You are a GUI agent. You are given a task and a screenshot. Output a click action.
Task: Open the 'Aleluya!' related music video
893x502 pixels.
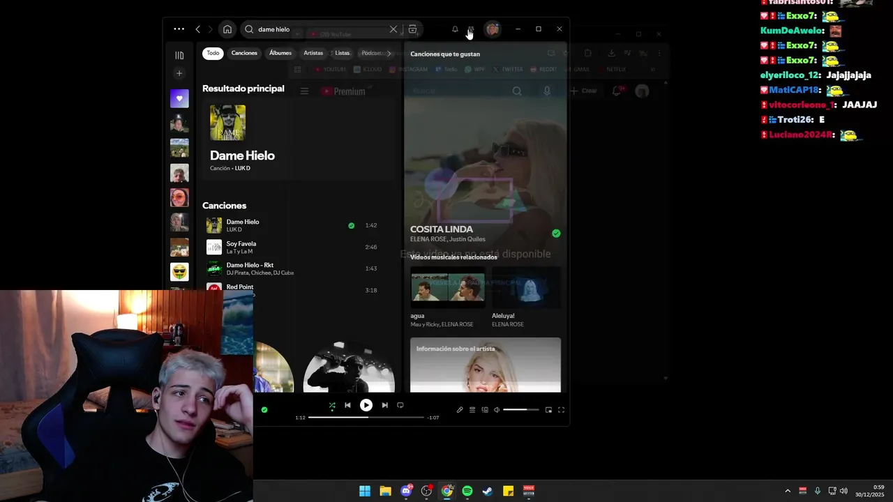point(526,296)
